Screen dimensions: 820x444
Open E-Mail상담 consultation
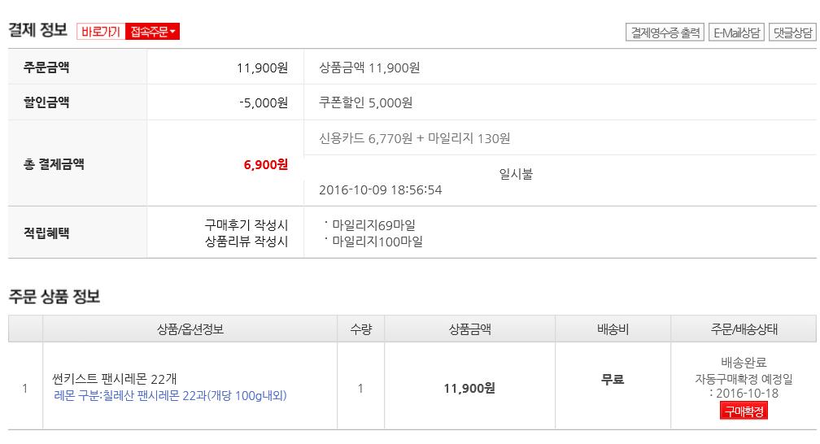pos(736,33)
